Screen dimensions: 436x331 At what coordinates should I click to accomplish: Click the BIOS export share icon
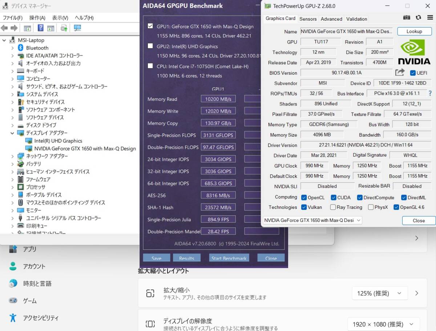(x=400, y=73)
